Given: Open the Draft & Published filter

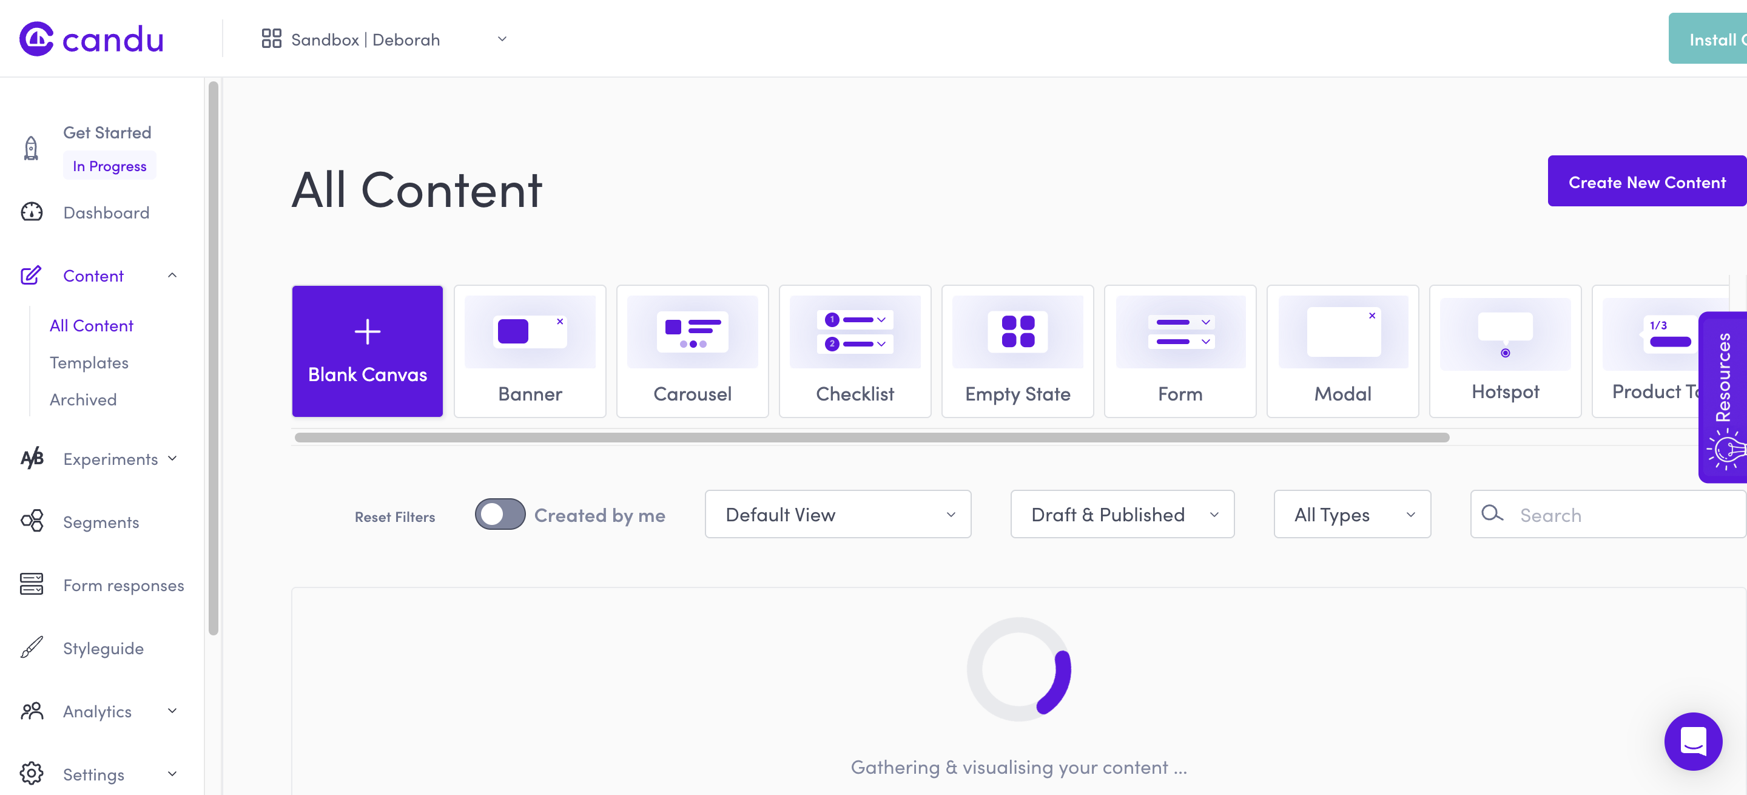Looking at the screenshot, I should tap(1122, 514).
